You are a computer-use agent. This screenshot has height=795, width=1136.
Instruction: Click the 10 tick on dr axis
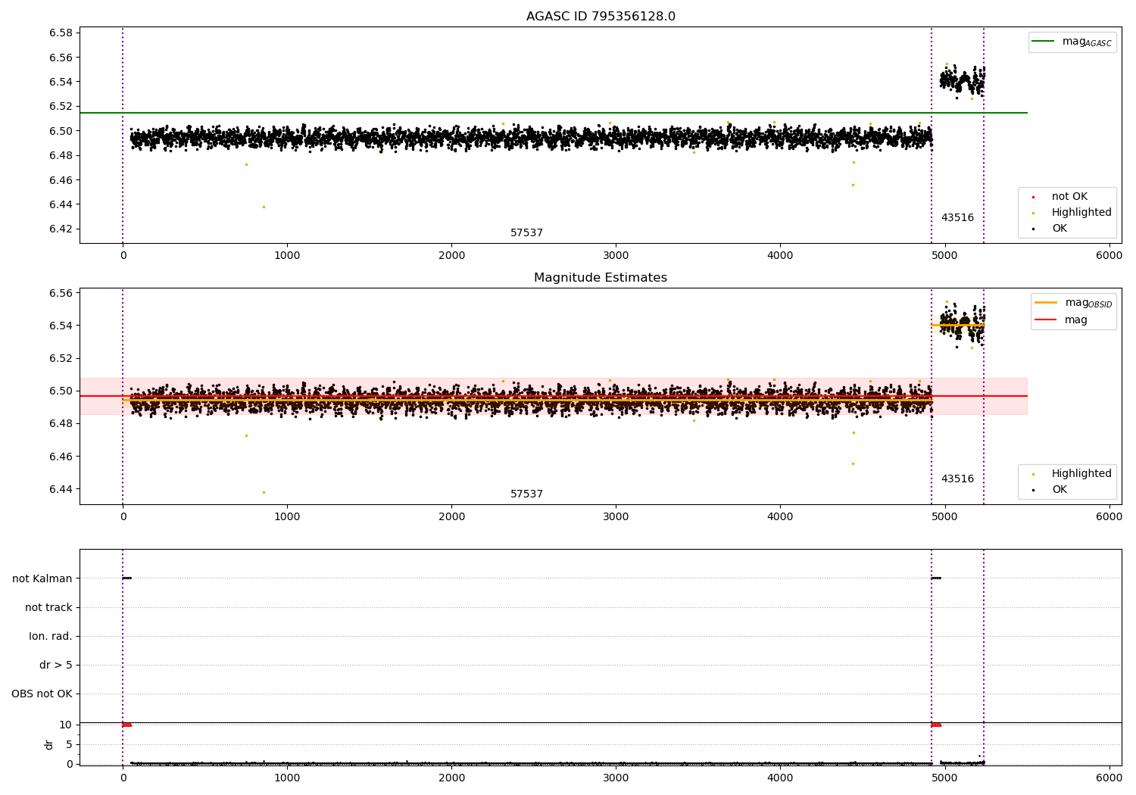point(67,725)
